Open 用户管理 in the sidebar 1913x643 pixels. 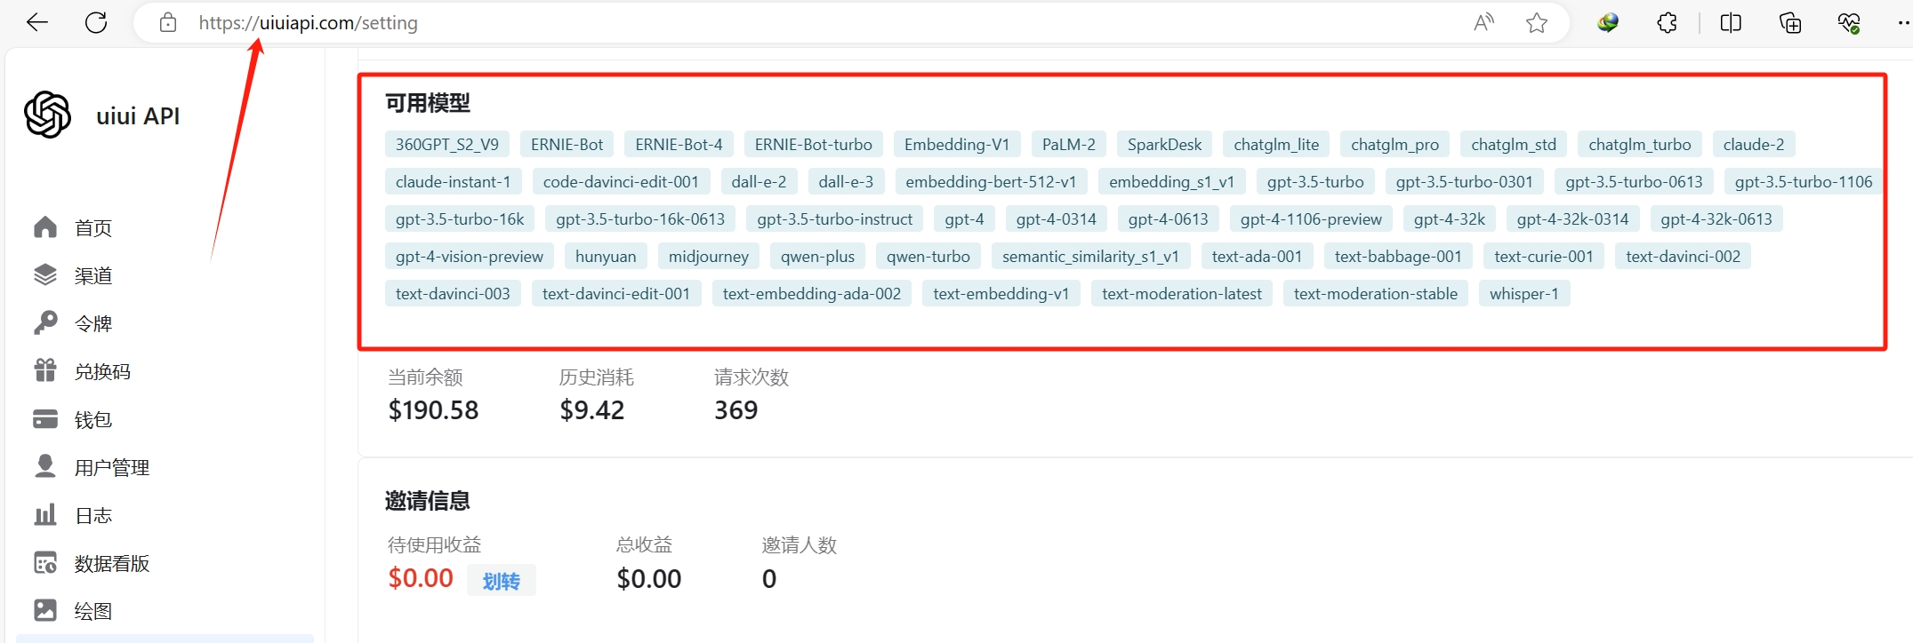112,468
